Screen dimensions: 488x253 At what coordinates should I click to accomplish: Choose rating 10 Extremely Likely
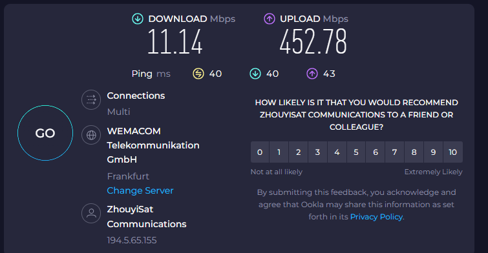(x=453, y=152)
